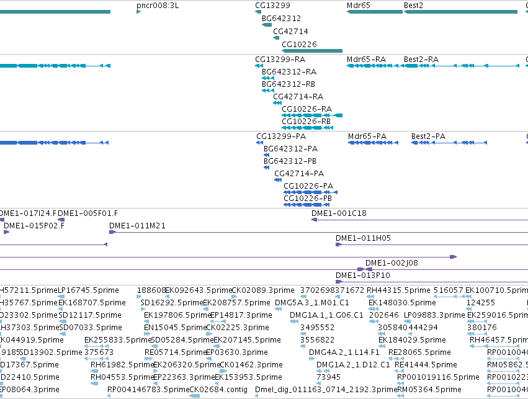528x399 pixels.
Task: Click the EP14817.3prime EST label
Action: click(x=241, y=315)
